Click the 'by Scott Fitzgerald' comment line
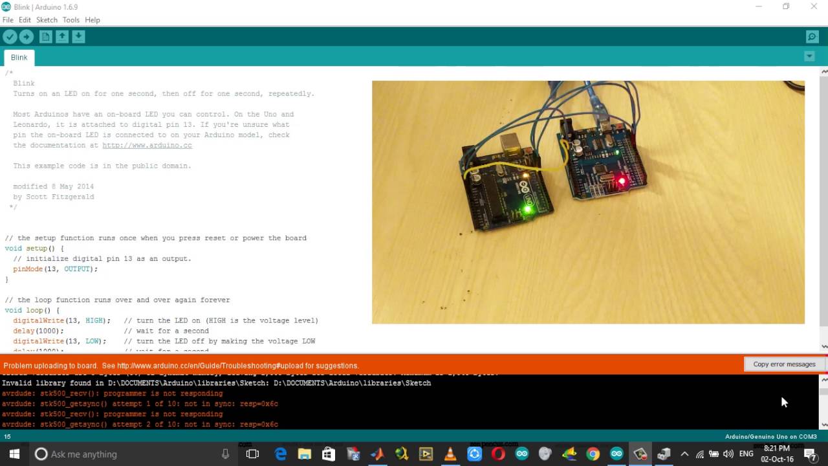 click(53, 197)
